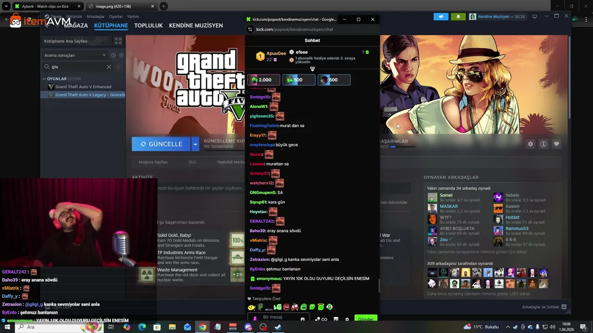The height and width of the screenshot is (333, 593).
Task: Open game info icon
Action: point(543,144)
